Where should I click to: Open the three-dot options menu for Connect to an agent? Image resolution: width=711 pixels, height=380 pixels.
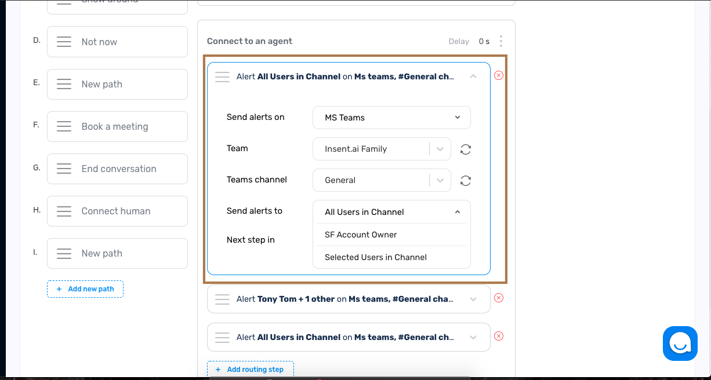[500, 41]
